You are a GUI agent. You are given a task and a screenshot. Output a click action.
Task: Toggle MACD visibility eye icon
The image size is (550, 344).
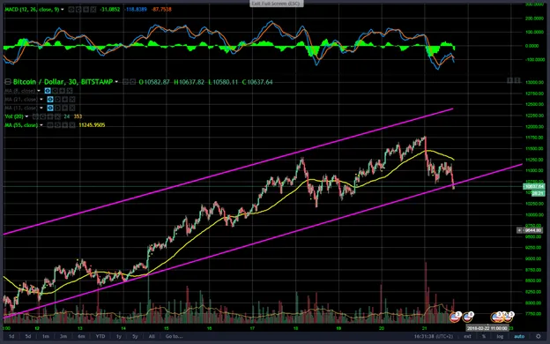pos(71,10)
